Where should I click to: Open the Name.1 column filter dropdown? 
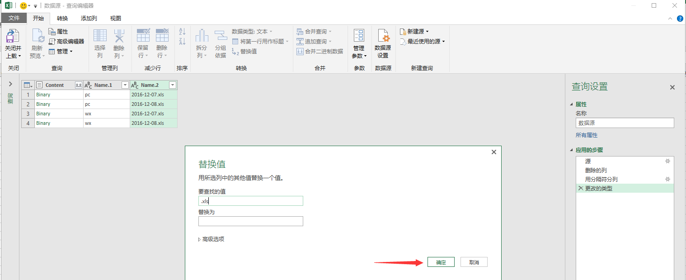point(125,85)
